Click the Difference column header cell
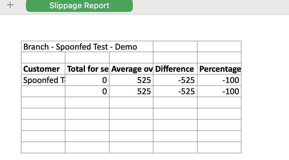This screenshot has height=160, width=289. pos(175,69)
